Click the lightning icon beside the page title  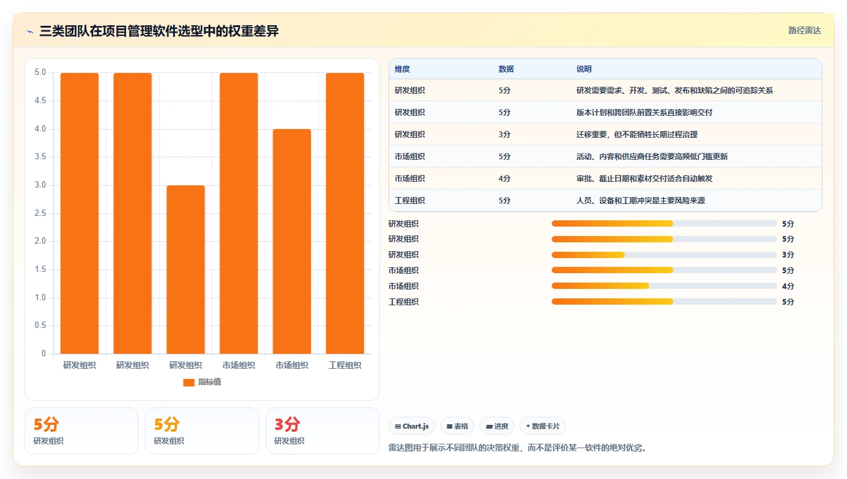[30, 31]
